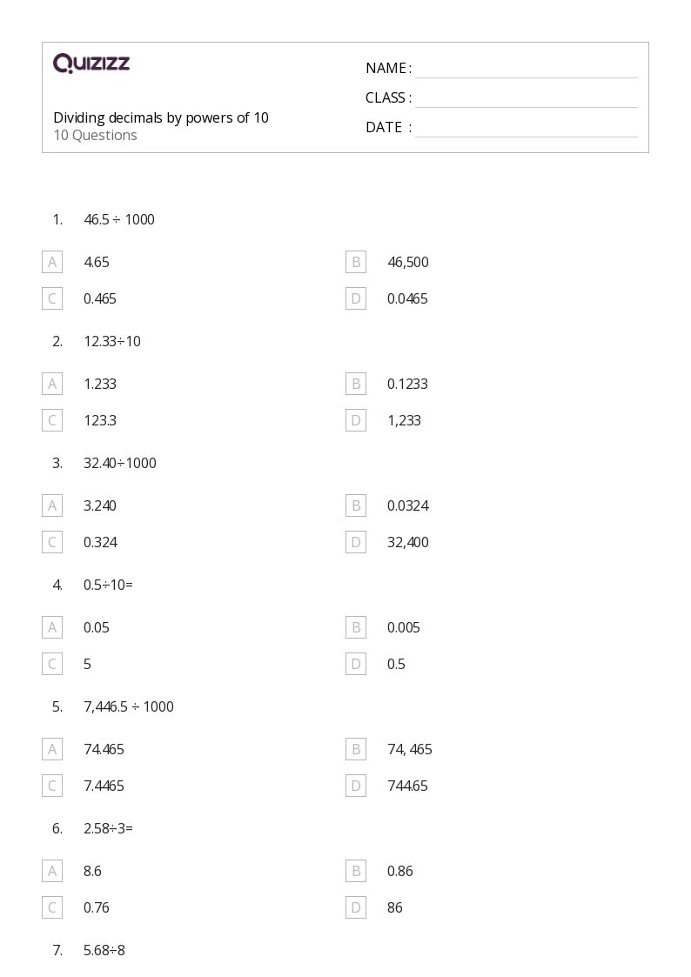Check option C 5 for question 4
691x977 pixels.
[x=52, y=664]
